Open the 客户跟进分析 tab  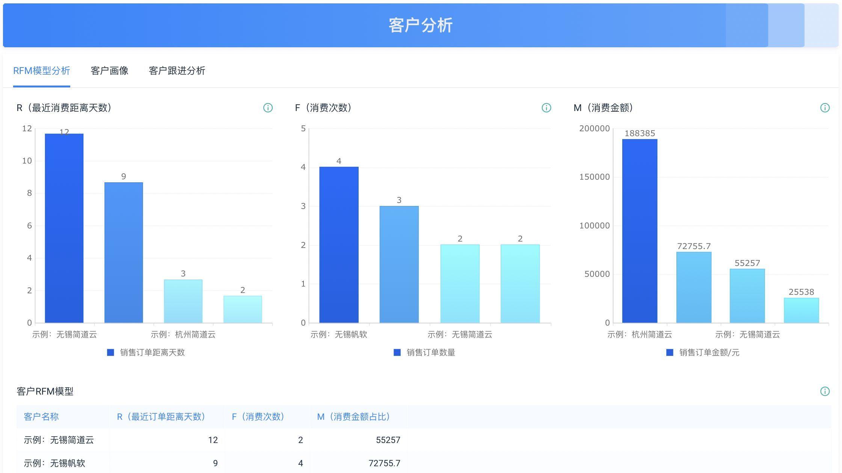(x=177, y=71)
